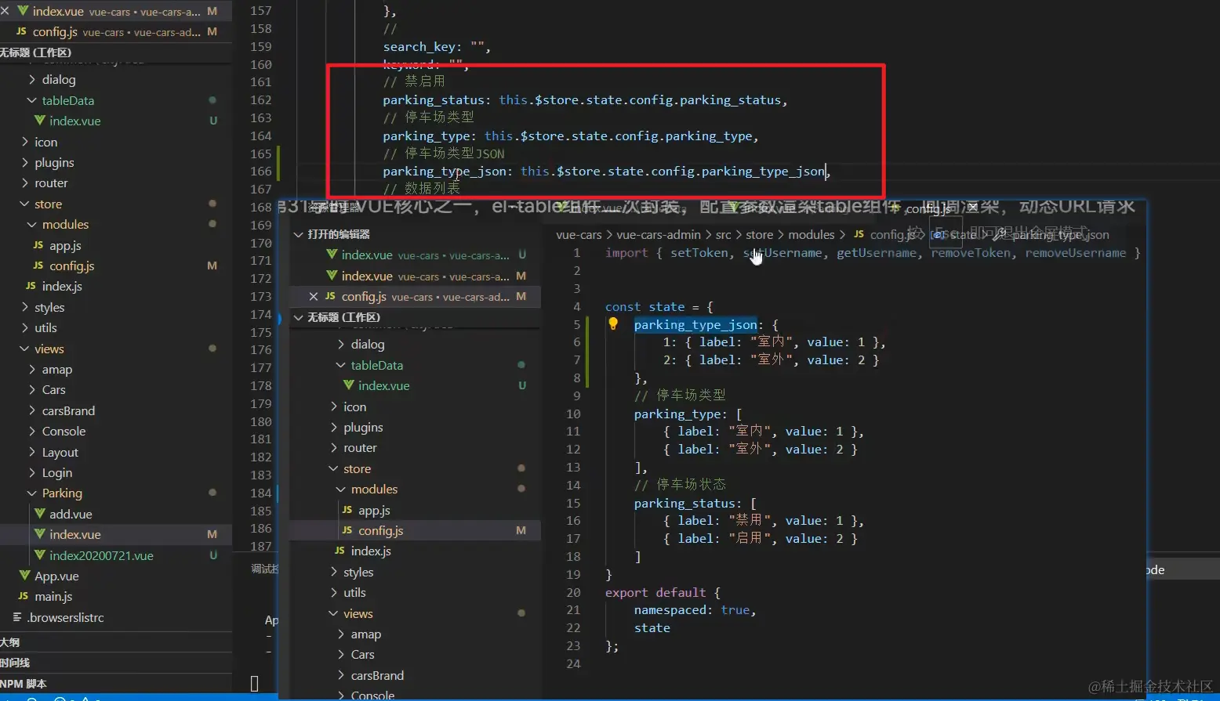
Task: Click 'const state' on line 4 of config.js
Action: tap(645, 306)
